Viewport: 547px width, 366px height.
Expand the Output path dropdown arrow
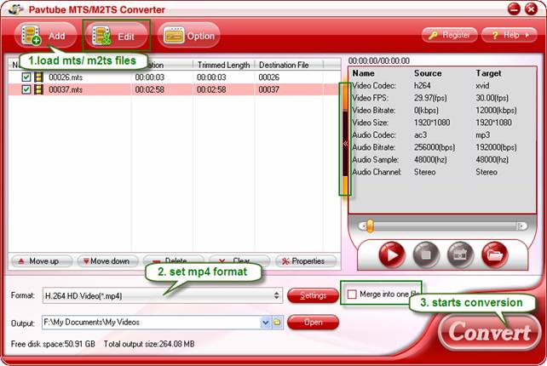265,323
